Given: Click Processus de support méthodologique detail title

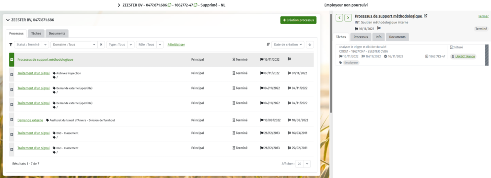Looking at the screenshot, I should click(388, 16).
